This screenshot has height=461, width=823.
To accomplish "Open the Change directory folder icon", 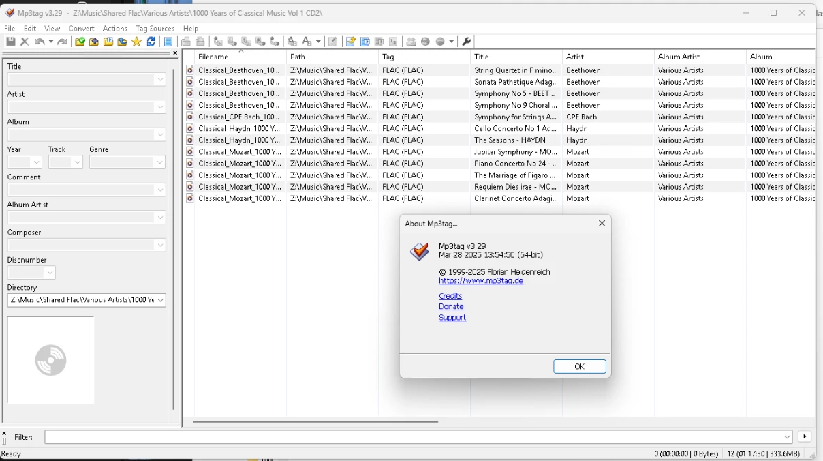I will [80, 42].
